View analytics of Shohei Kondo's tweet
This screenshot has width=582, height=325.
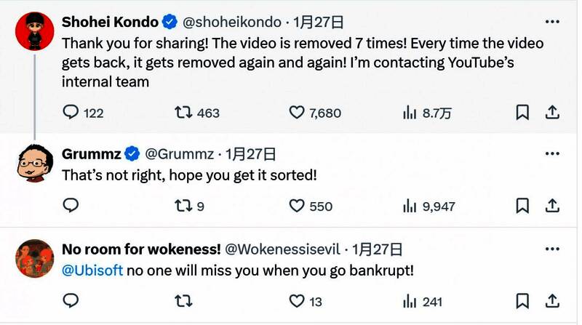tap(410, 113)
